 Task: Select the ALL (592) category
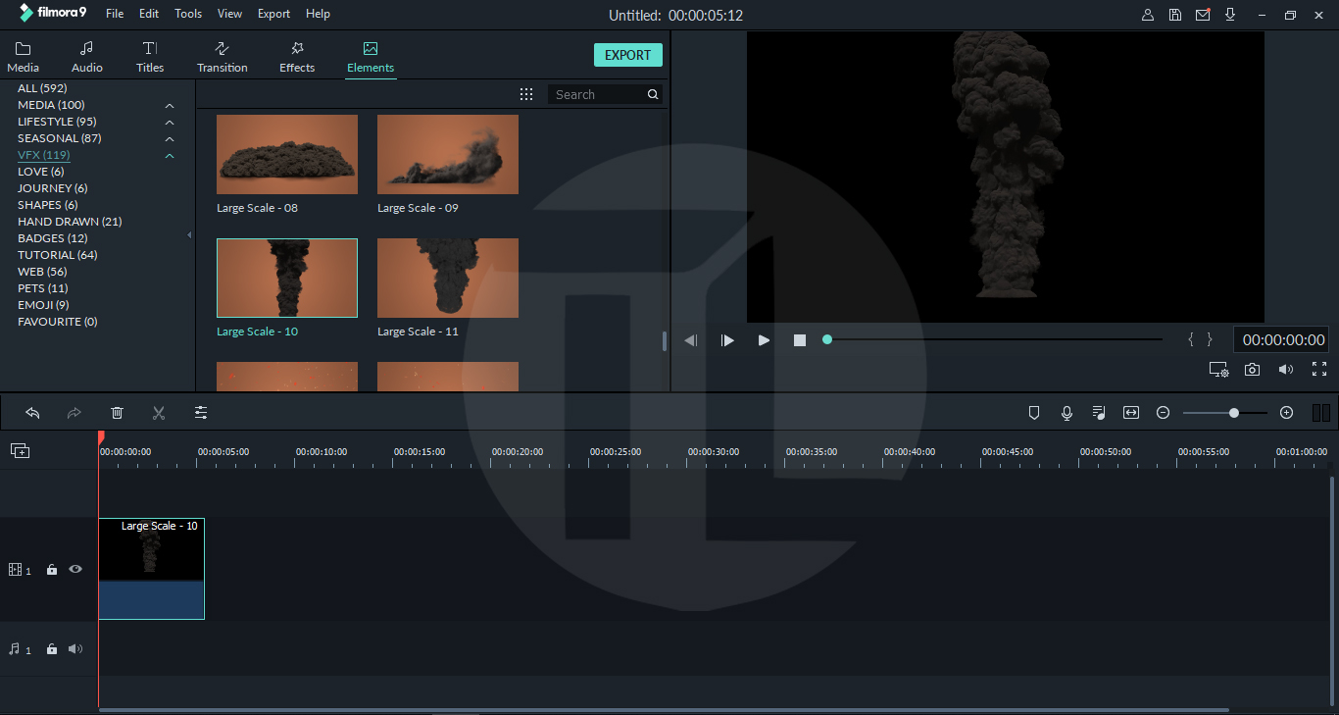41,88
